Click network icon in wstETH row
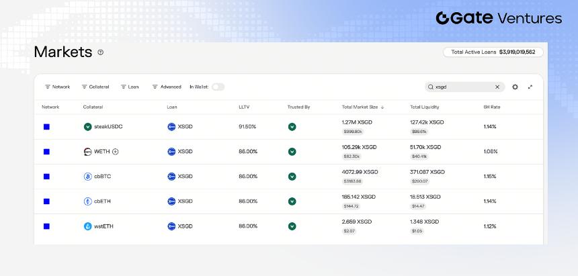The image size is (578, 276). tap(46, 226)
